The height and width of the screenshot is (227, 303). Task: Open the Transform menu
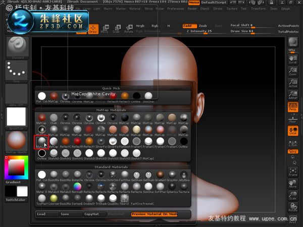(259, 9)
